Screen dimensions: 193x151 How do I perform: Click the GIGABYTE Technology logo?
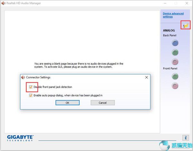coord(20,138)
